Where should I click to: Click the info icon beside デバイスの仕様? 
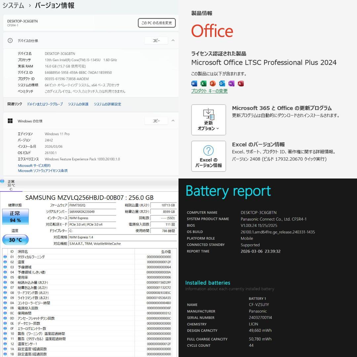[x=10, y=41]
